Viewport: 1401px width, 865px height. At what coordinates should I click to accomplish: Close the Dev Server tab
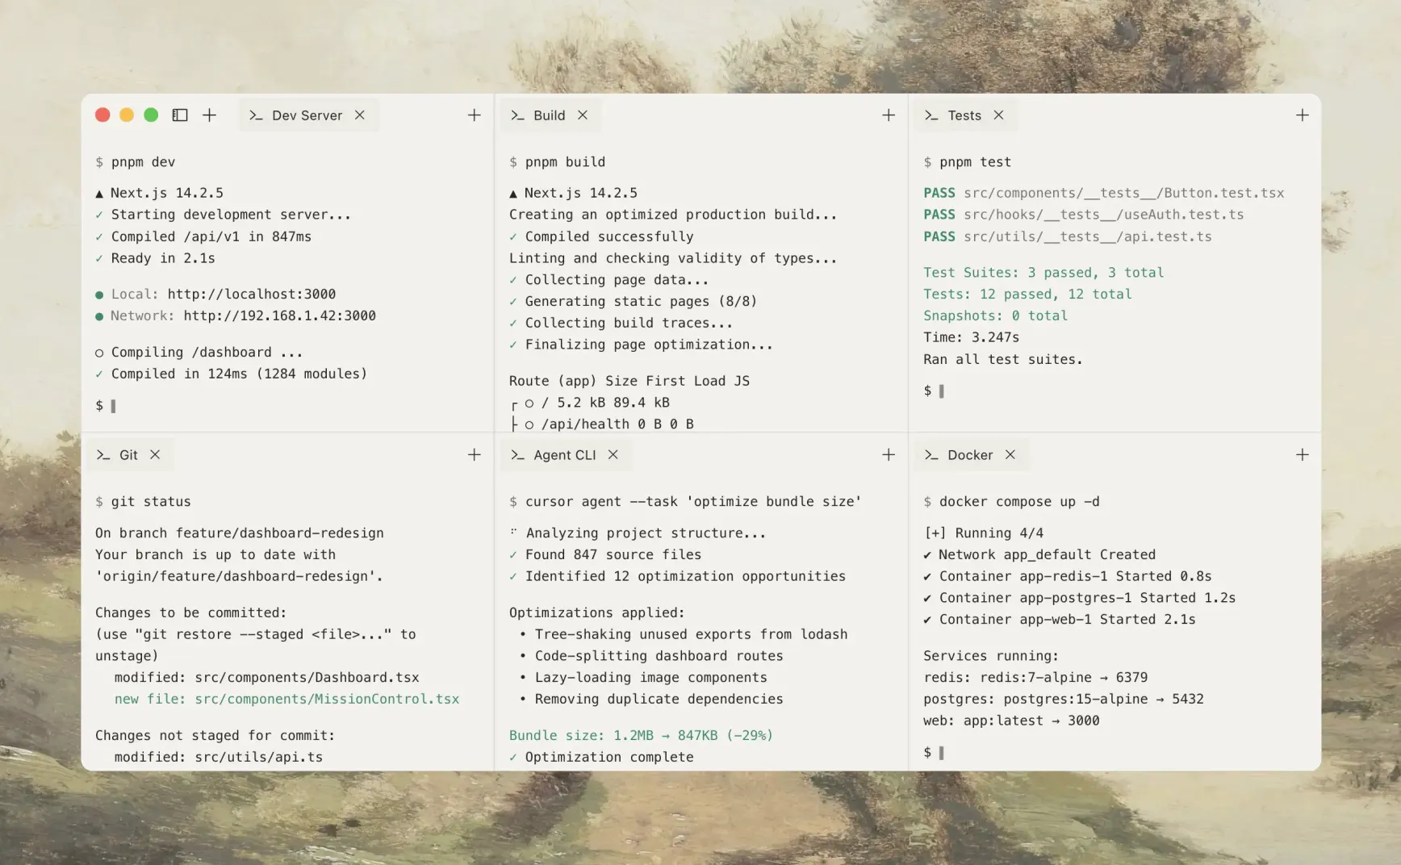click(360, 115)
